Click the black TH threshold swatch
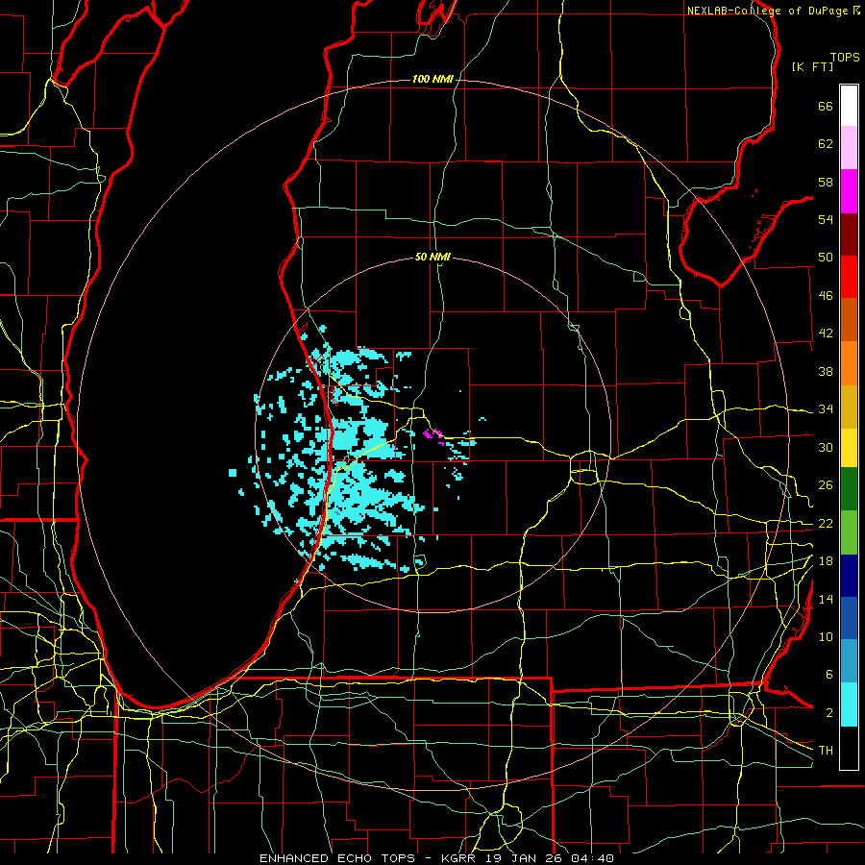Viewport: 865px width, 865px height. (849, 748)
